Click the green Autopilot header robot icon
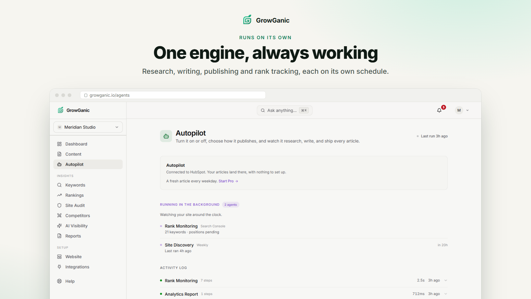Screen dimensions: 531x299 pos(166,136)
